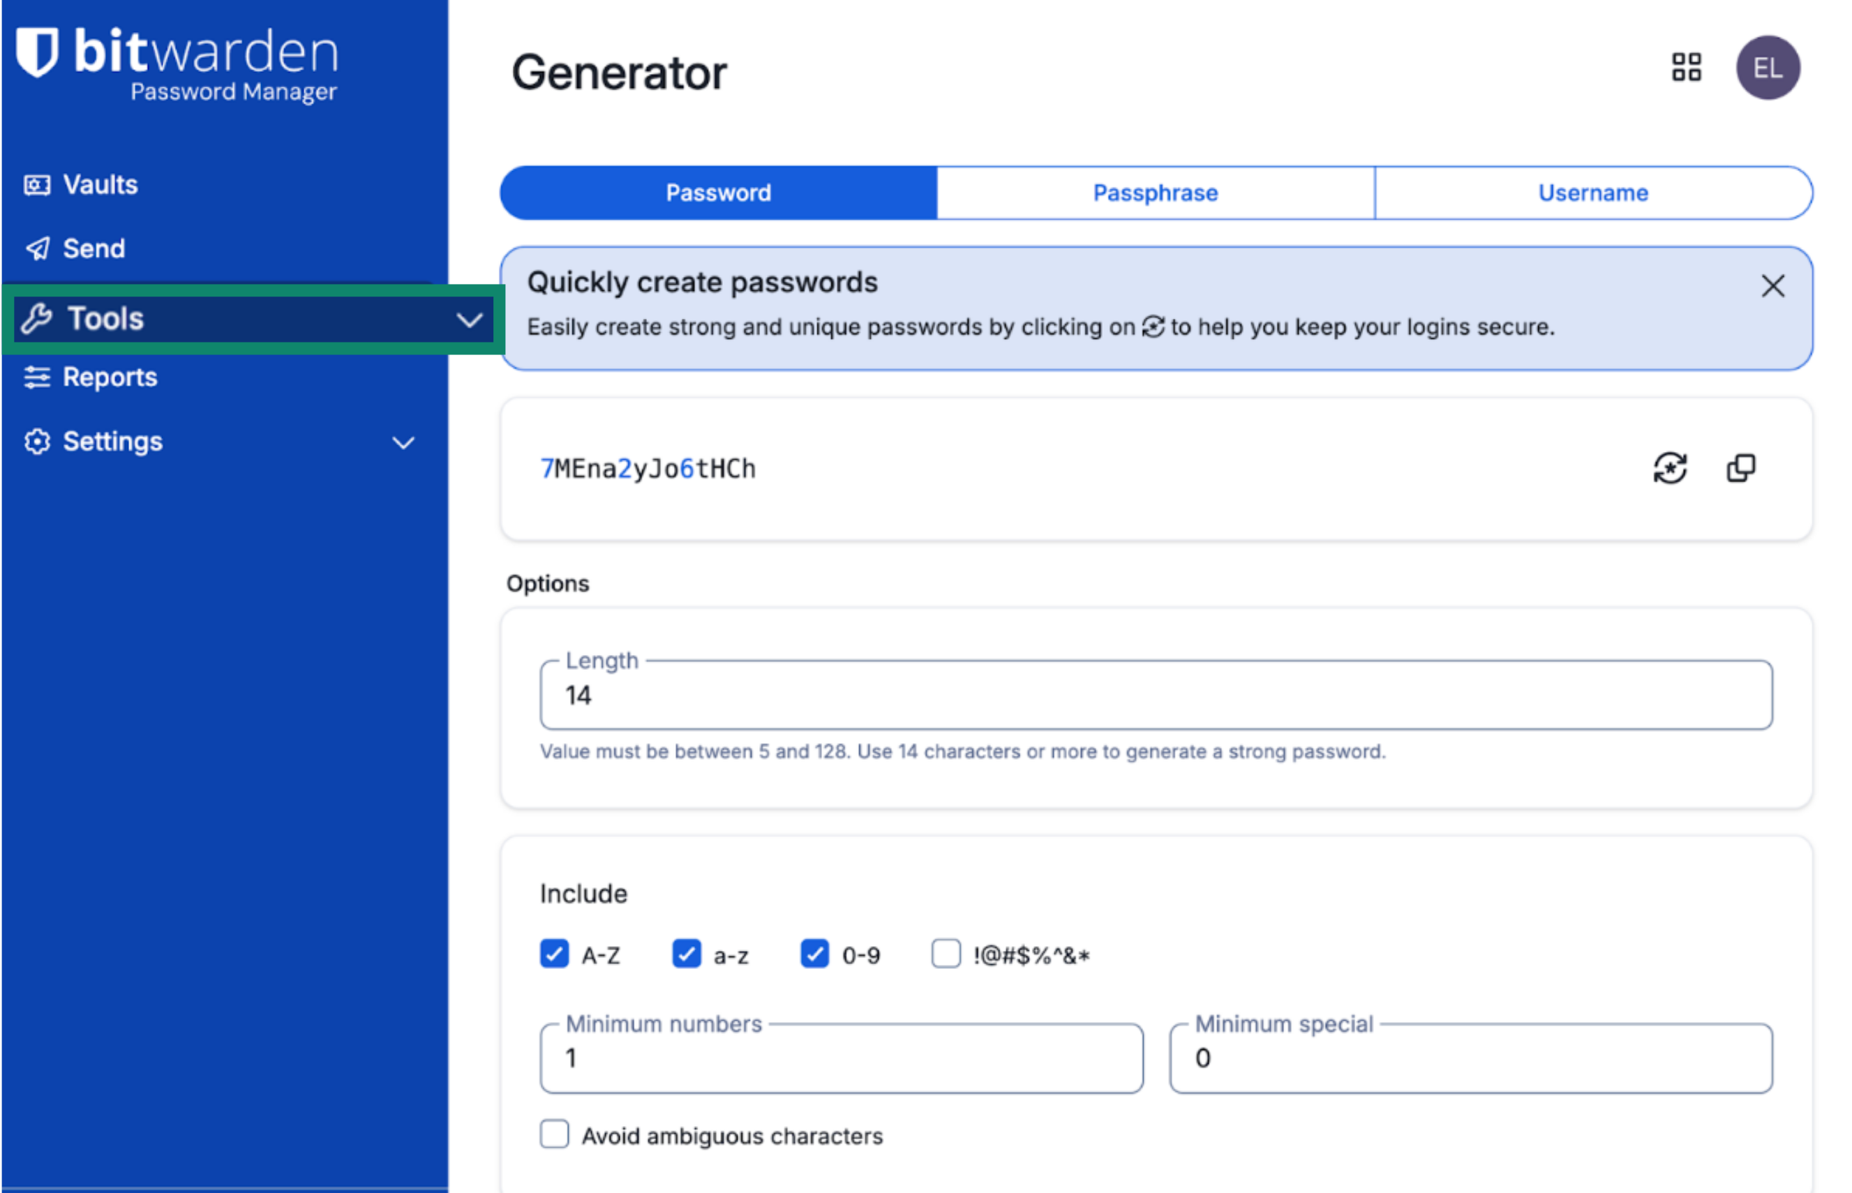Screen dimensions: 1852x1193
Task: Expand the Settings section chevron
Action: pos(403,442)
